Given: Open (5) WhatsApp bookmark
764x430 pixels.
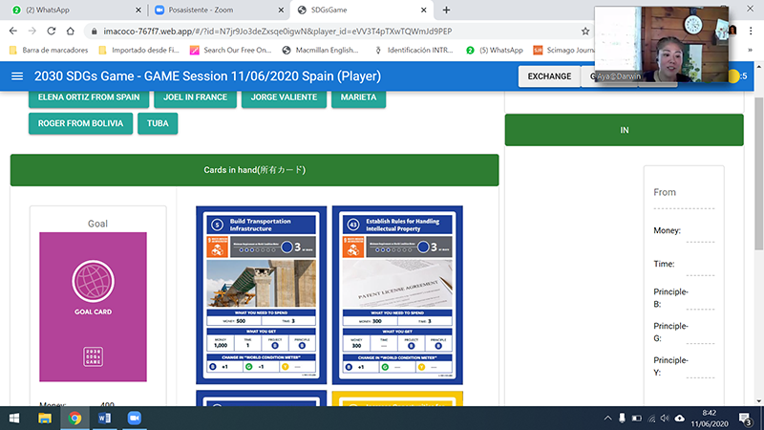Looking at the screenshot, I should pyautogui.click(x=495, y=51).
